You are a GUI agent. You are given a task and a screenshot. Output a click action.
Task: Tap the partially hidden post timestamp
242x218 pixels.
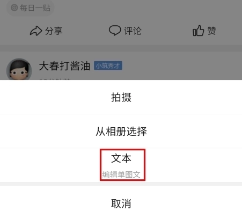tap(55, 79)
